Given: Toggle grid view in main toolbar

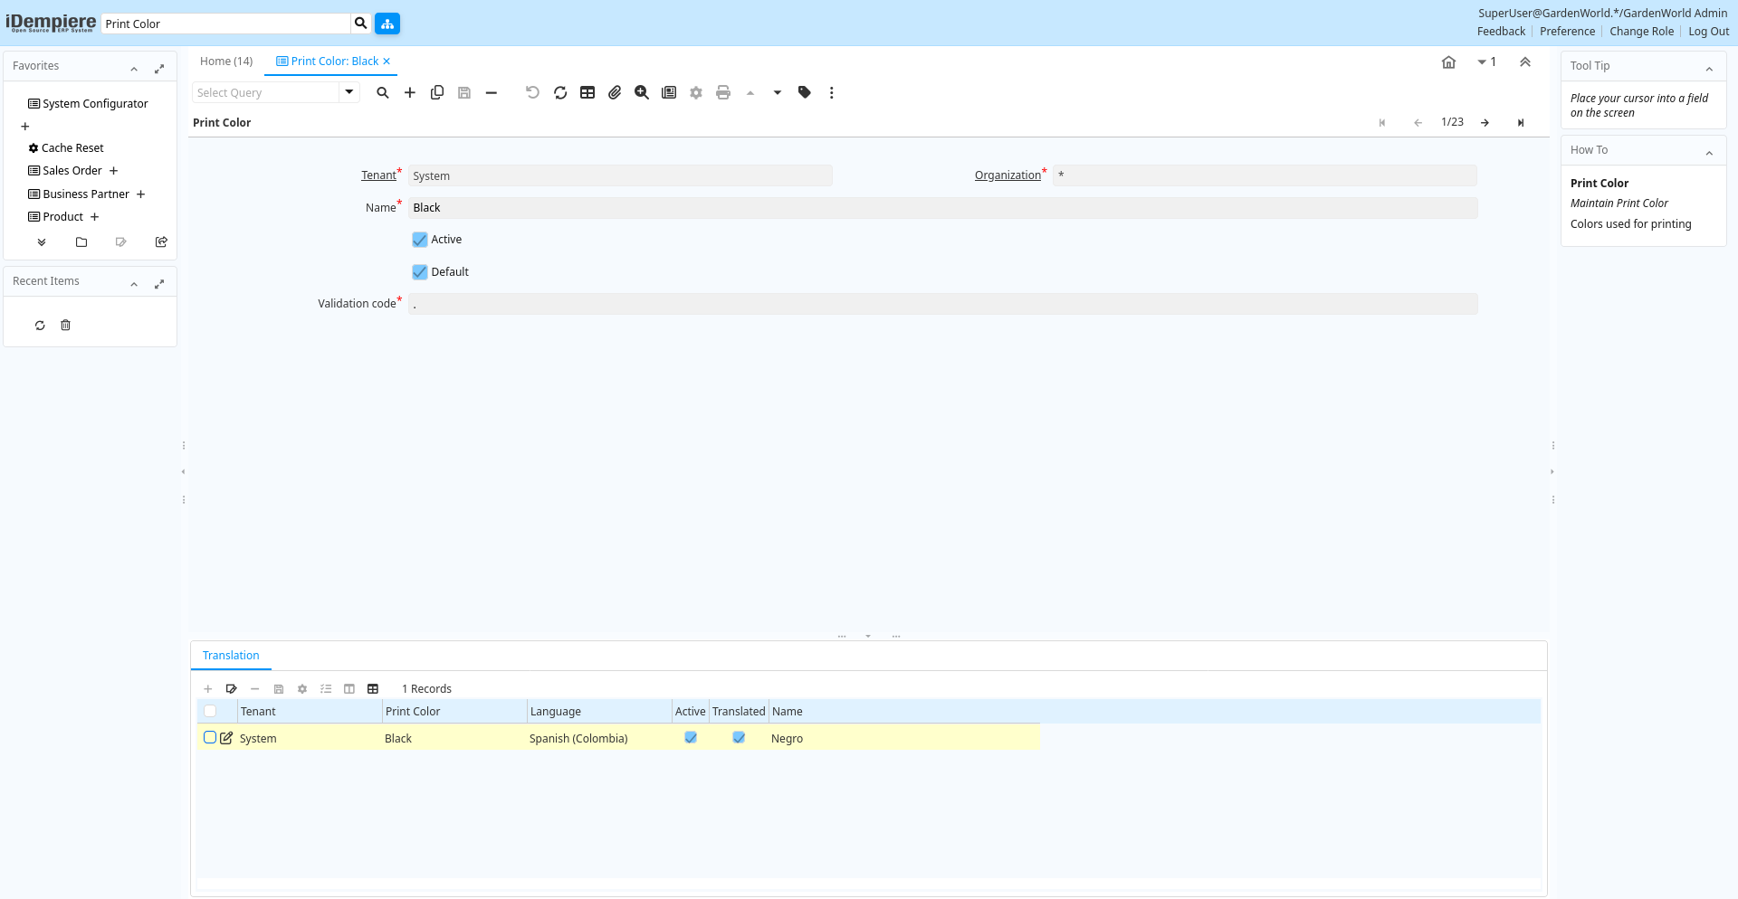Looking at the screenshot, I should [x=587, y=92].
